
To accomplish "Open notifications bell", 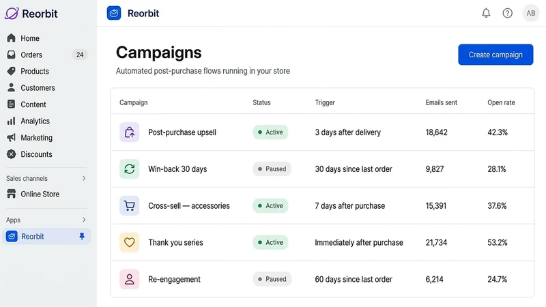I will pyautogui.click(x=486, y=13).
